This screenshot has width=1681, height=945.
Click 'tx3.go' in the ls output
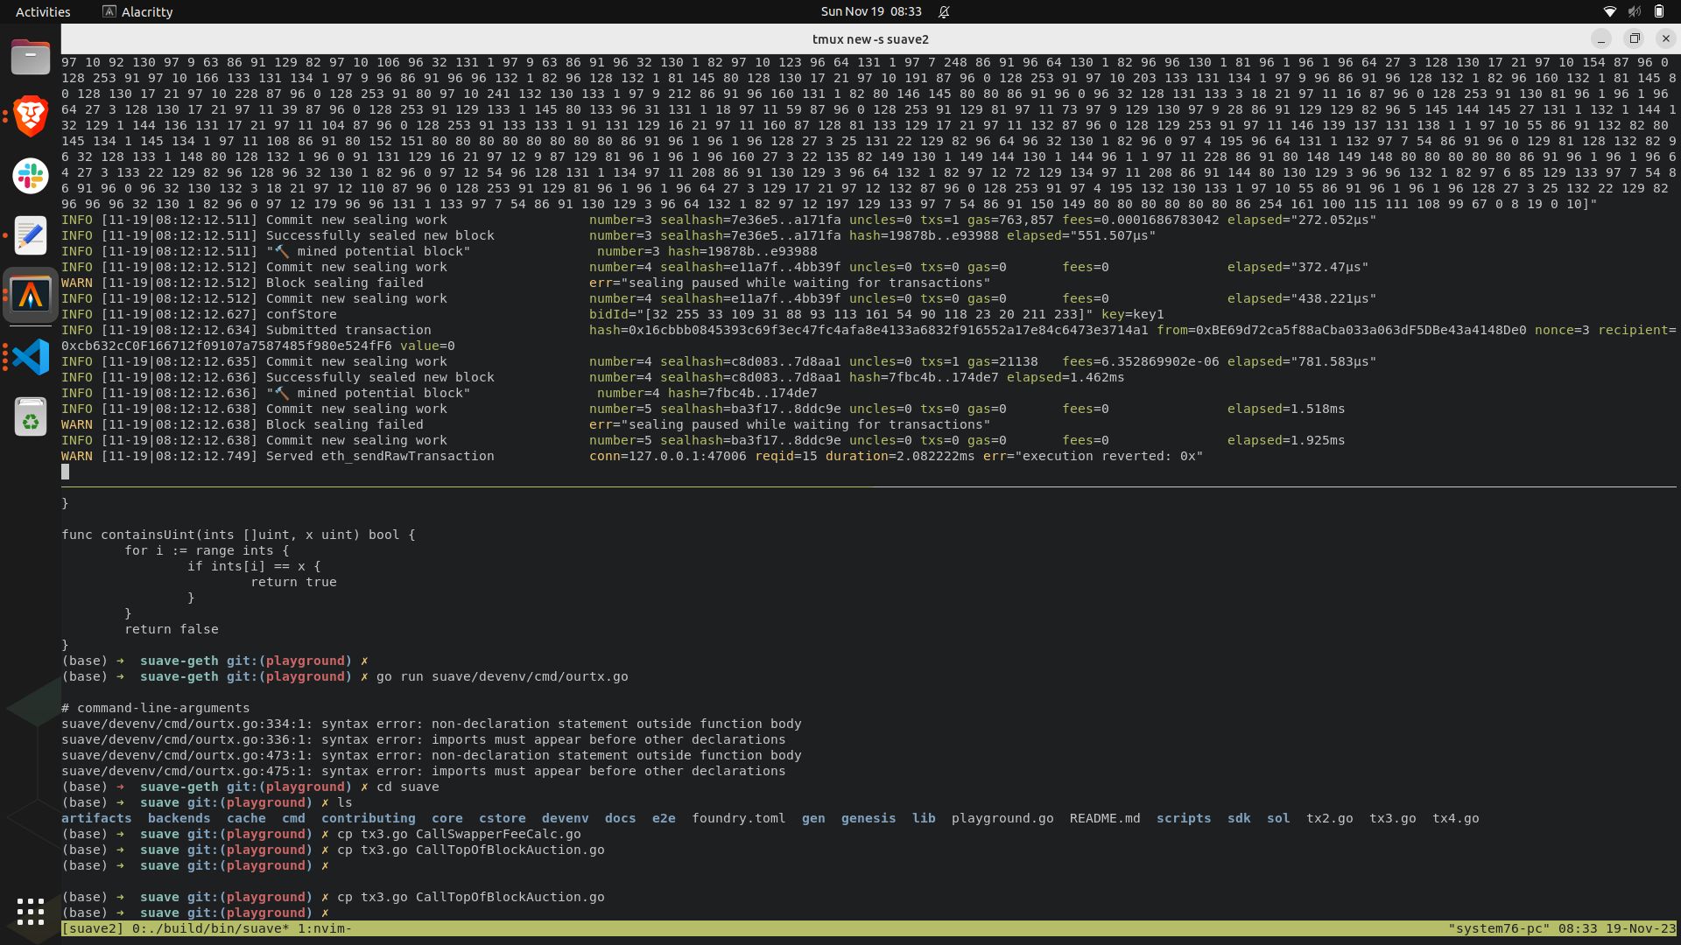(1393, 818)
